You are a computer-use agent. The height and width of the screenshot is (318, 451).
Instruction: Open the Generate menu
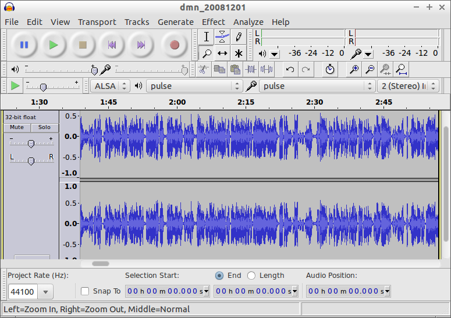(x=175, y=22)
